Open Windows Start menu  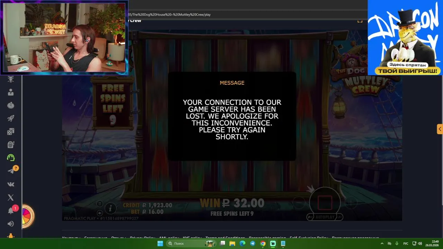tap(160, 243)
